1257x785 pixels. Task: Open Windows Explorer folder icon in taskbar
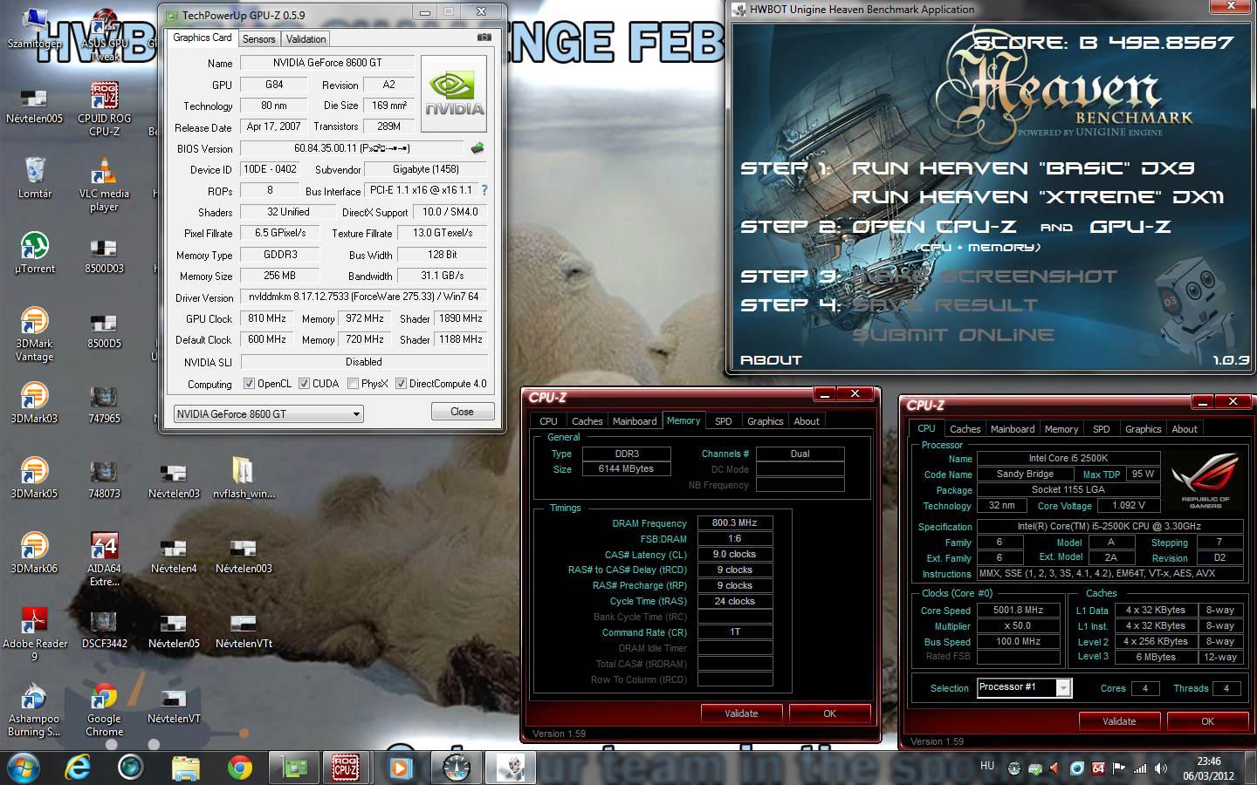click(185, 768)
